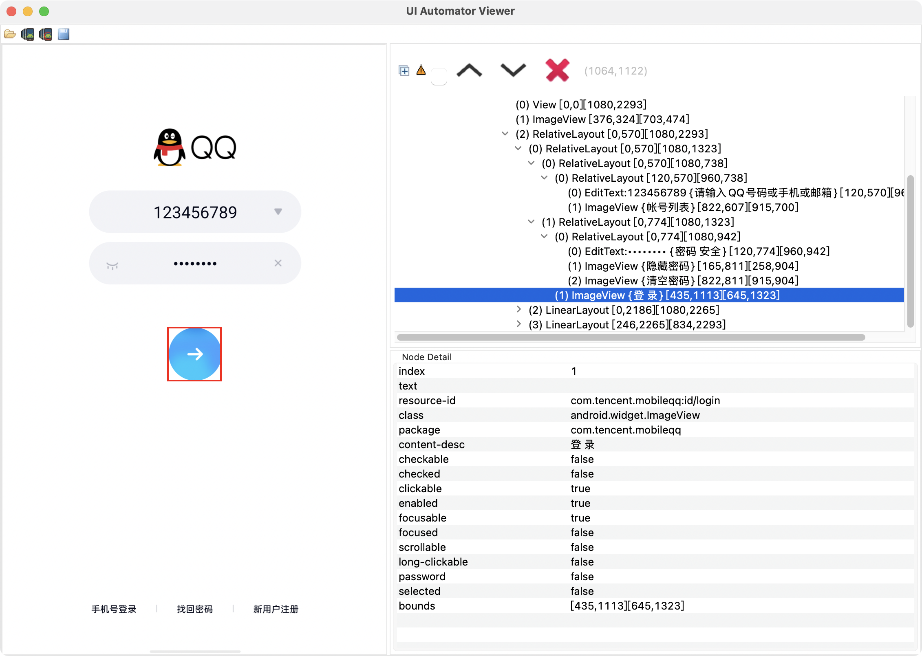Click the Node Detail heading
This screenshot has height=656, width=922.
(427, 357)
